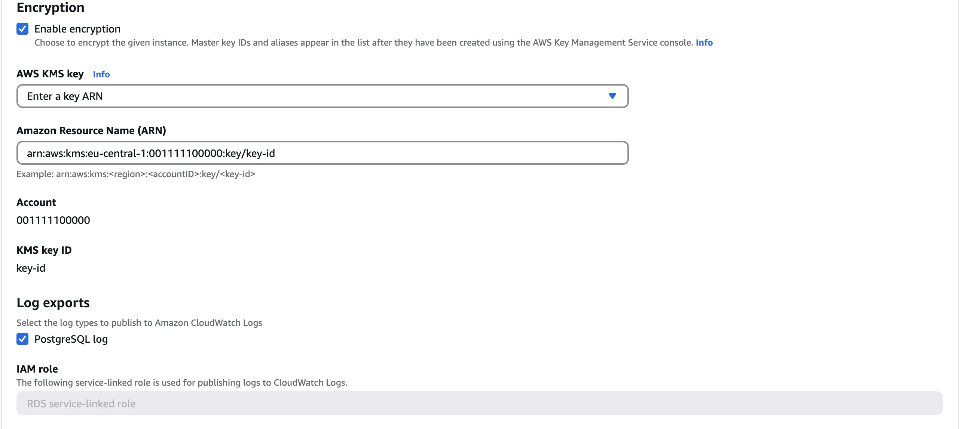Focus the Amazon Resource Name ARN input field
The image size is (960, 429).
pyautogui.click(x=322, y=153)
